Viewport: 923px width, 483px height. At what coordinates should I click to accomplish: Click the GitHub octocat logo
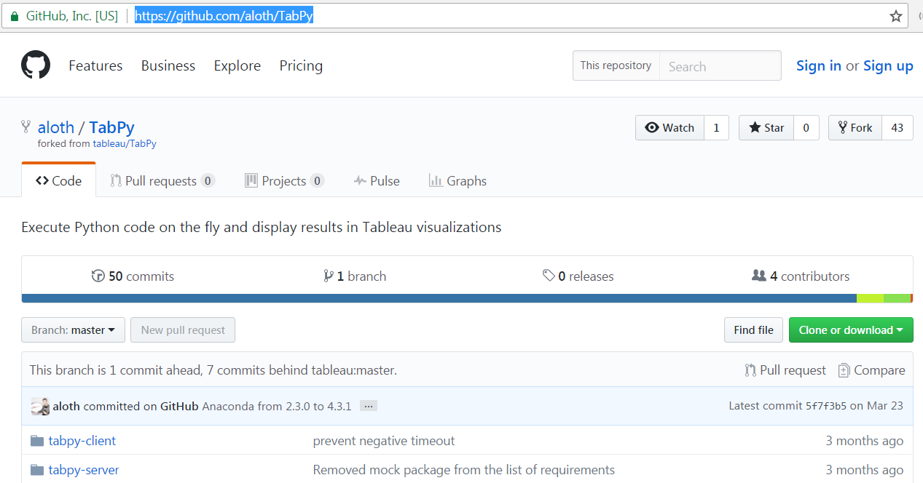coord(36,65)
